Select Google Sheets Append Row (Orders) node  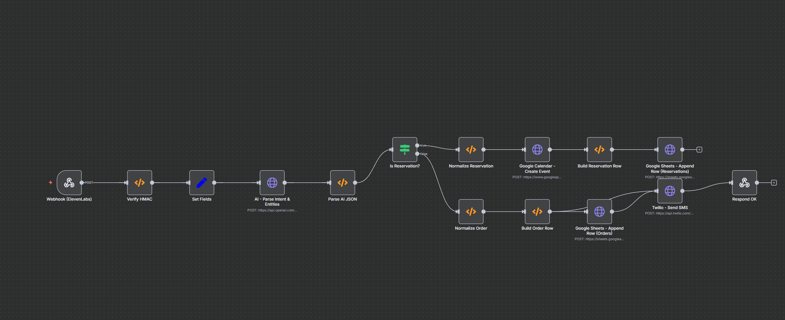click(600, 212)
